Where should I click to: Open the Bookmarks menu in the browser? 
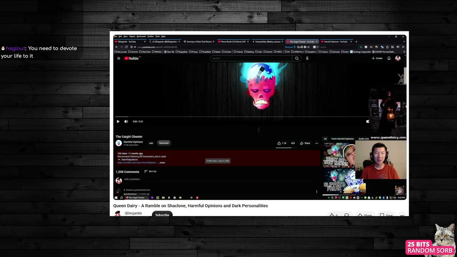tap(141, 36)
